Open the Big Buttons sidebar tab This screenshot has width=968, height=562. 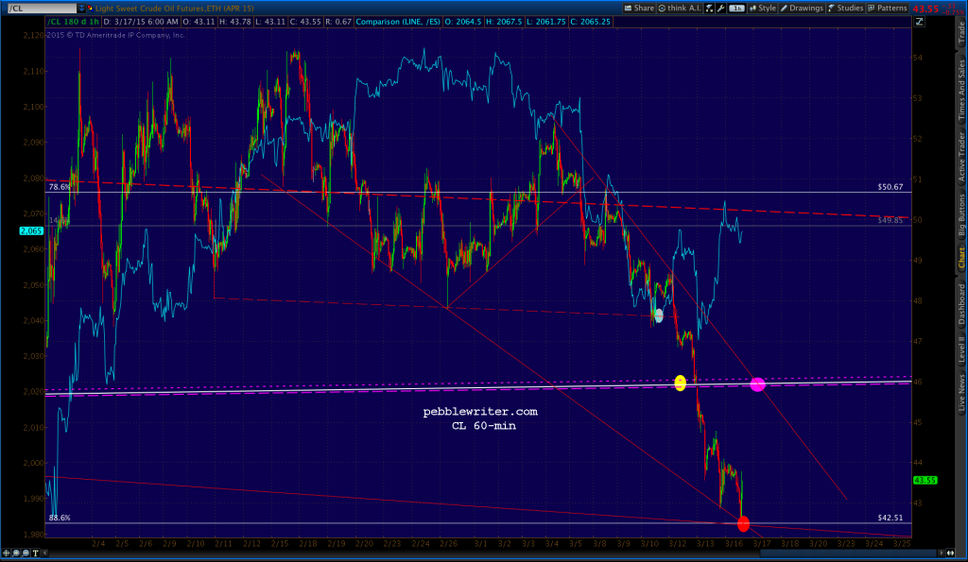961,214
